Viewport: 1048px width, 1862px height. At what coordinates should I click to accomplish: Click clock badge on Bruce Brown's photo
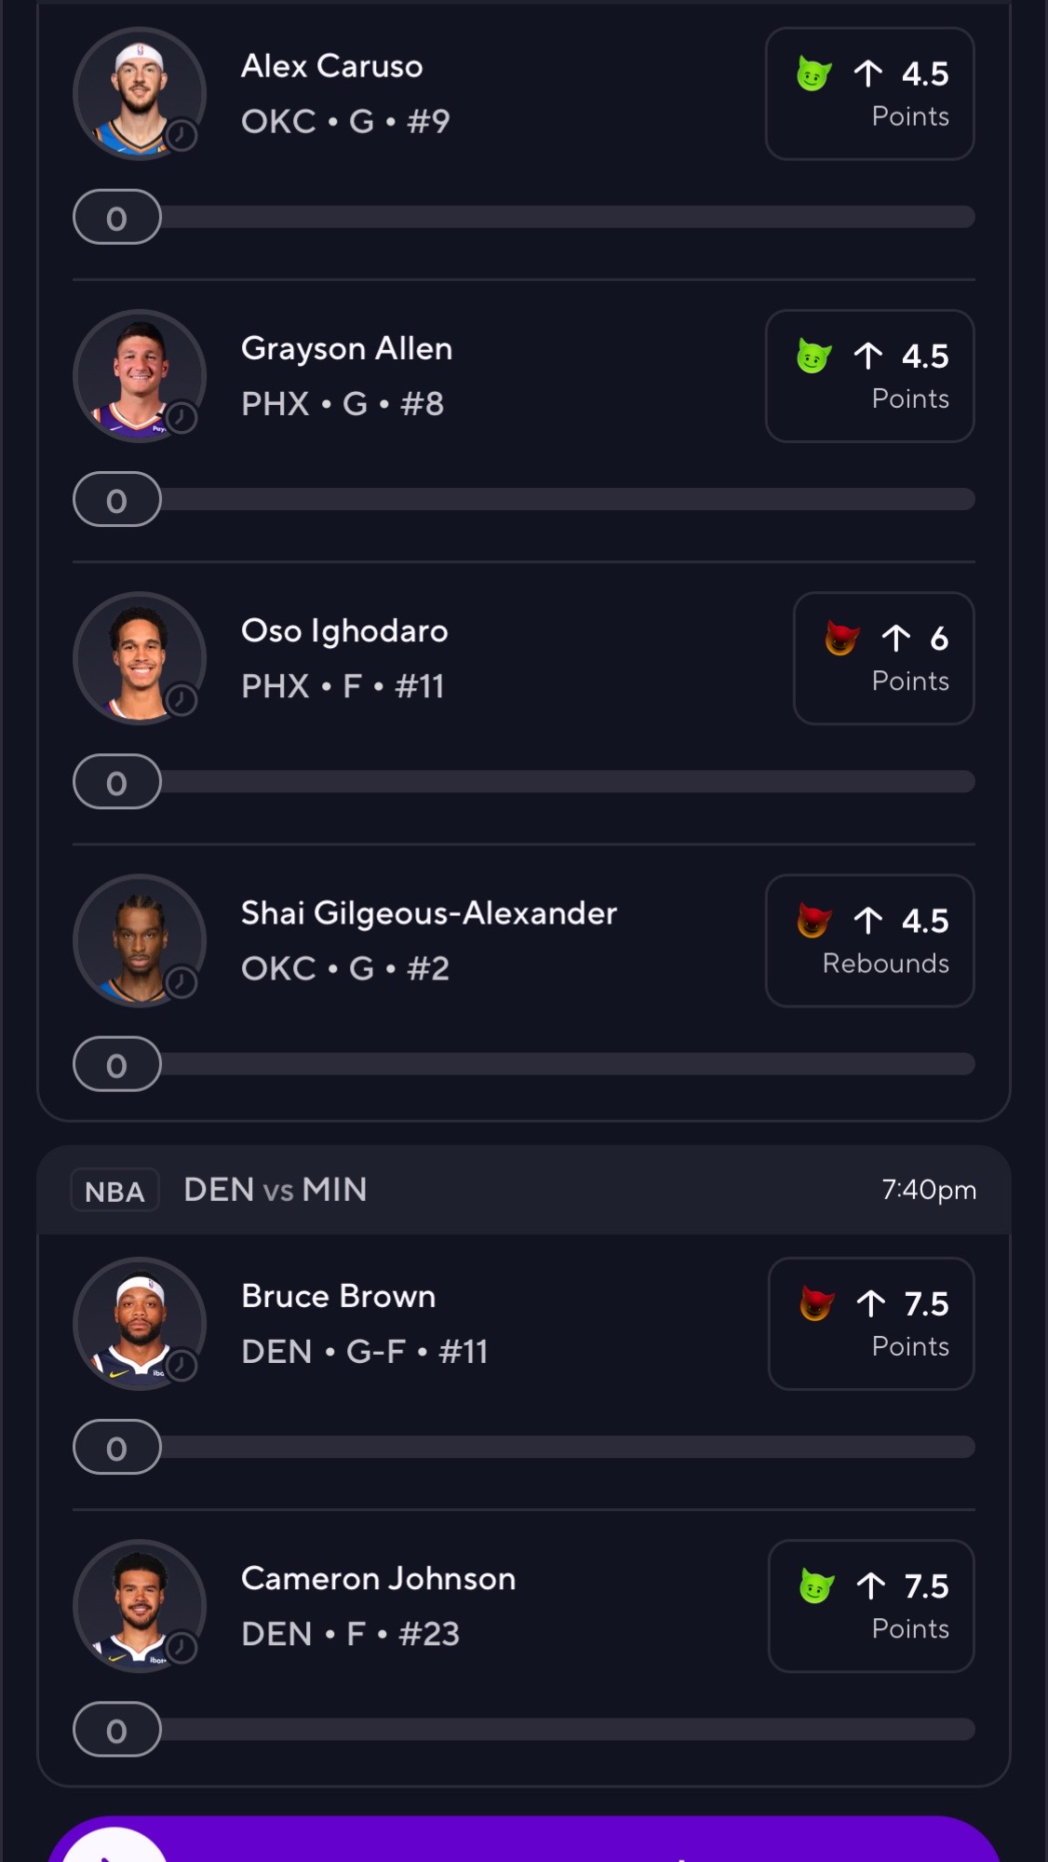[181, 1366]
